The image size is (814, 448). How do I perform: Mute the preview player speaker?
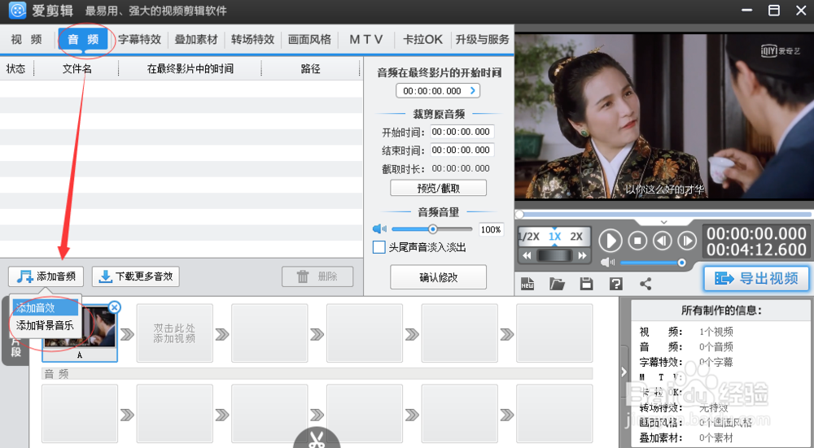pos(607,263)
